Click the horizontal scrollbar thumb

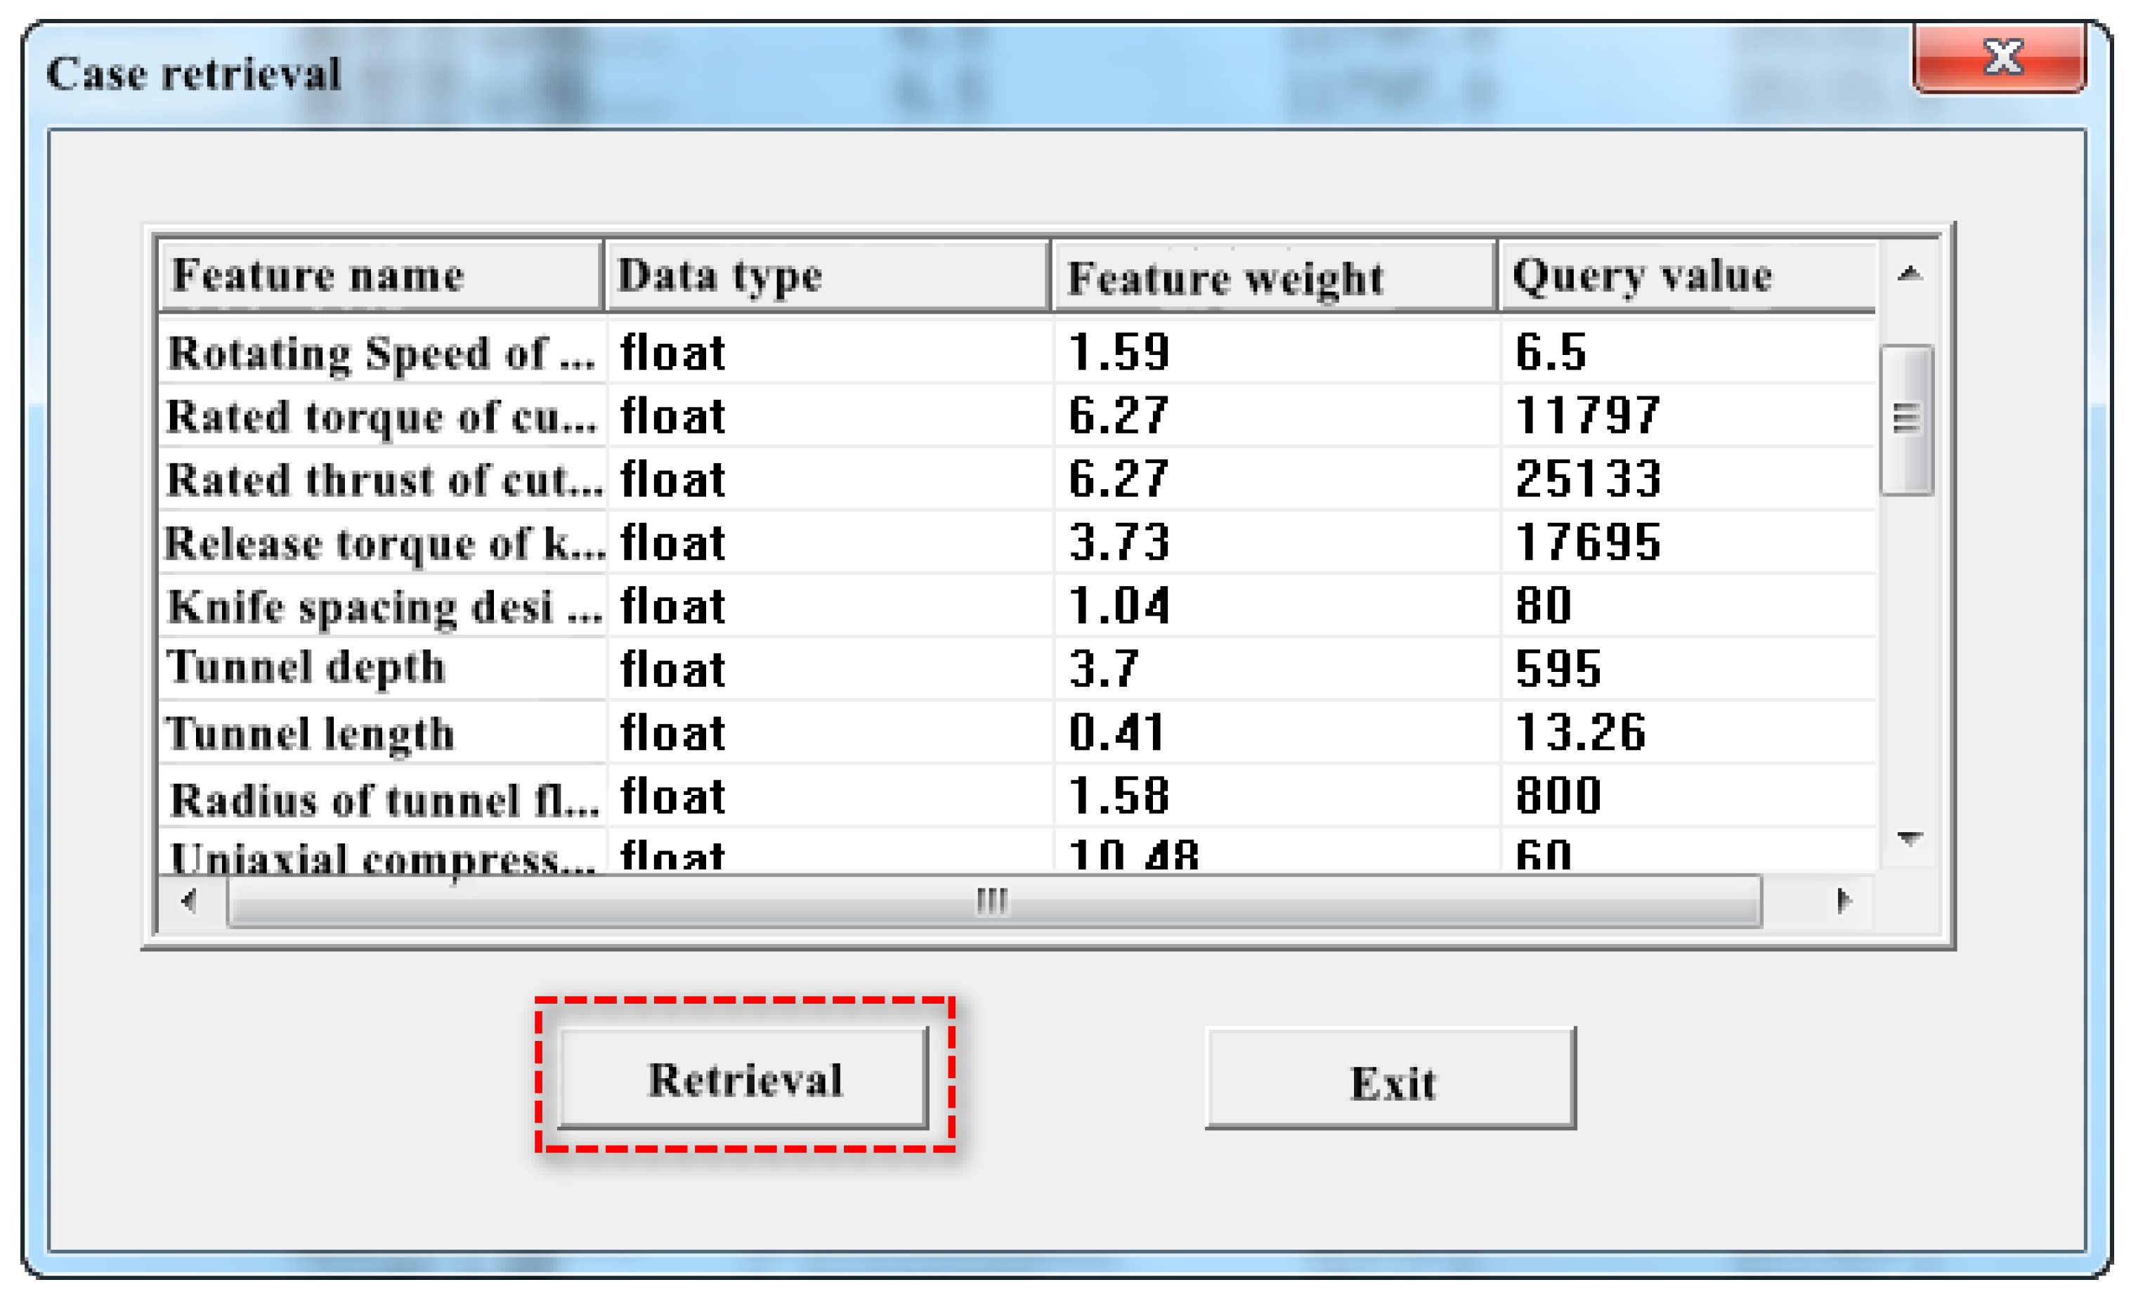(993, 901)
